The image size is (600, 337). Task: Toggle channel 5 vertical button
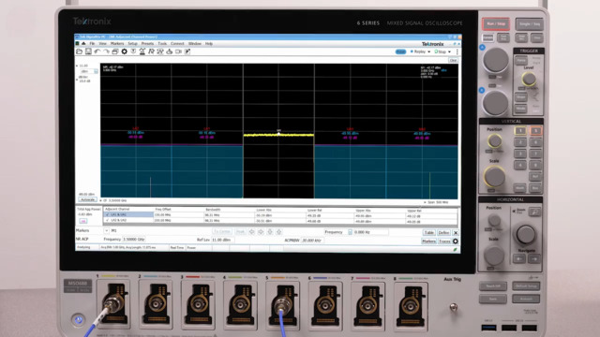(x=535, y=131)
